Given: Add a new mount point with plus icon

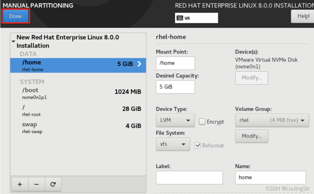Looking at the screenshot, I should 20,184.
